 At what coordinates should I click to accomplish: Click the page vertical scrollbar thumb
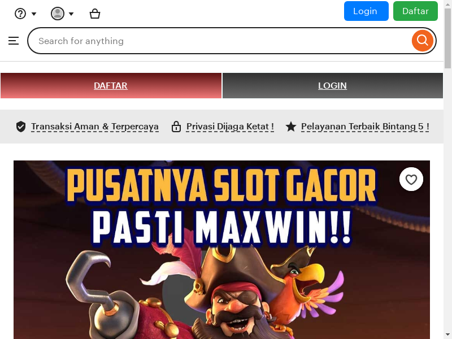tap(447, 38)
